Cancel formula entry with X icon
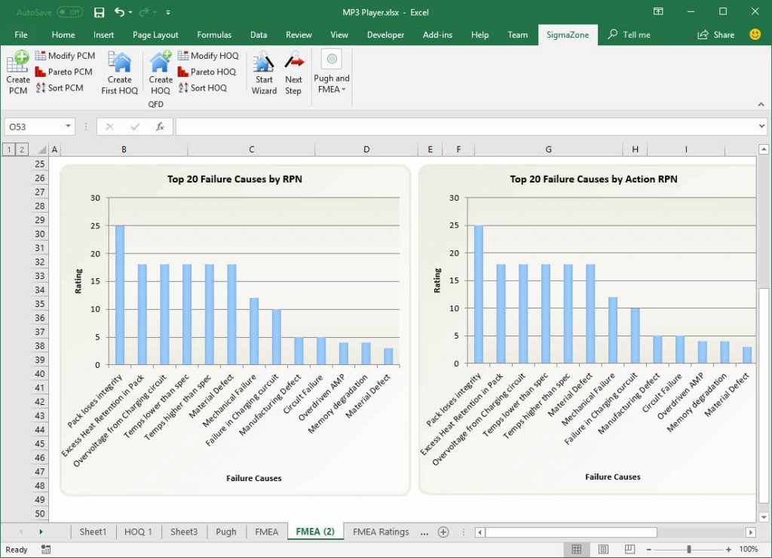The image size is (772, 558). tap(110, 127)
